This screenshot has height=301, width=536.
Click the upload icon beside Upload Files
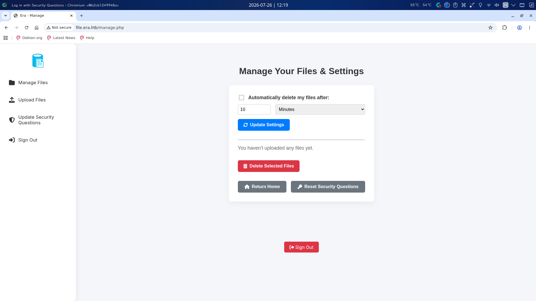(x=12, y=100)
